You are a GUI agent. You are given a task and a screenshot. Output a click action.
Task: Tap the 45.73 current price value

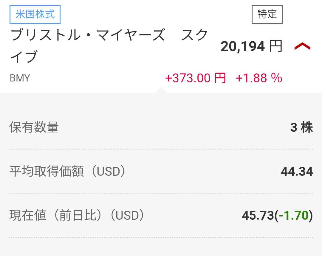(258, 216)
